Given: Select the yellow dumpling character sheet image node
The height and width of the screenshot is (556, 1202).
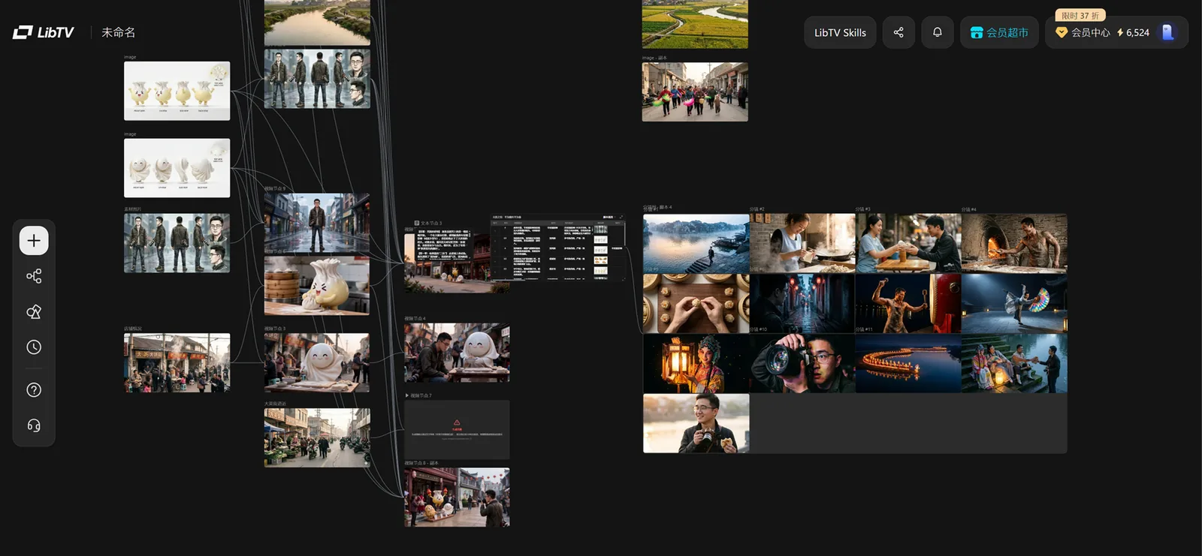Looking at the screenshot, I should pyautogui.click(x=177, y=91).
